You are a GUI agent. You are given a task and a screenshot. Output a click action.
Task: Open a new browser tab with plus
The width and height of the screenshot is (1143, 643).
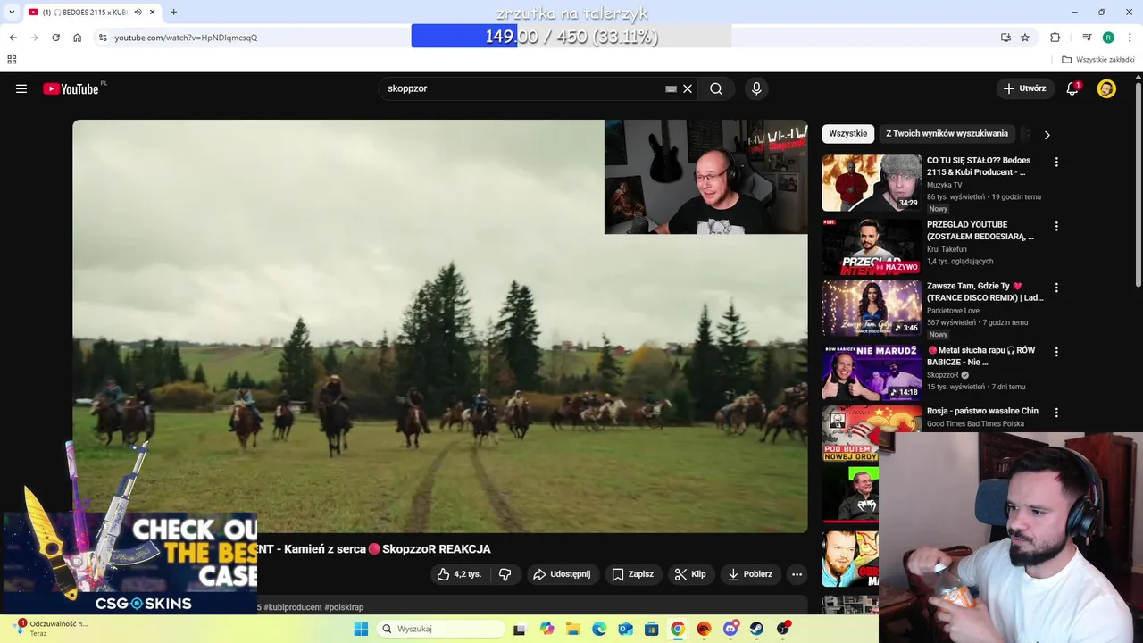click(173, 13)
